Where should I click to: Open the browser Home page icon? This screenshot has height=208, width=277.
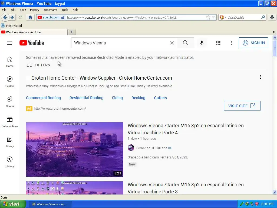30,17
